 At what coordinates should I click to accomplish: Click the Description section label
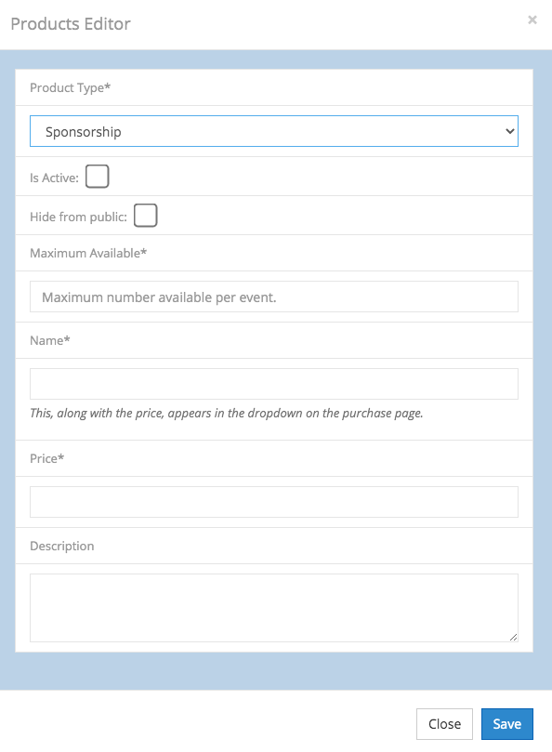pos(62,546)
